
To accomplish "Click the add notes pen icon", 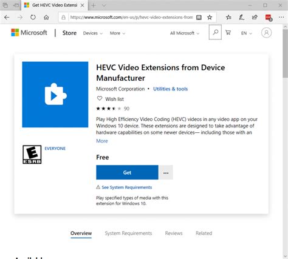I will [241, 18].
